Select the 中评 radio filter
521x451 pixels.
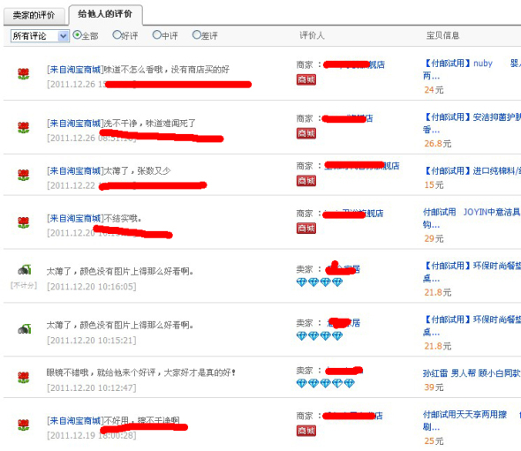156,34
